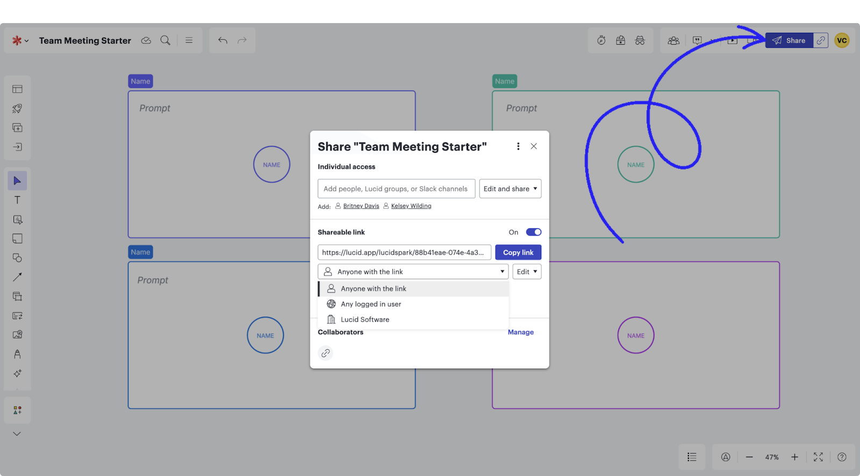Click the import arrow icon
The image size is (860, 476).
[x=17, y=147]
